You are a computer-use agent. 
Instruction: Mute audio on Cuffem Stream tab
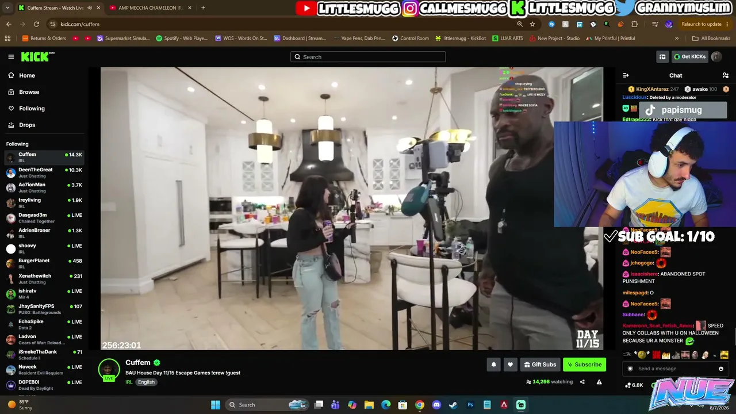click(89, 8)
